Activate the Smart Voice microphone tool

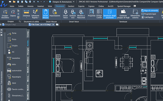coord(65,14)
